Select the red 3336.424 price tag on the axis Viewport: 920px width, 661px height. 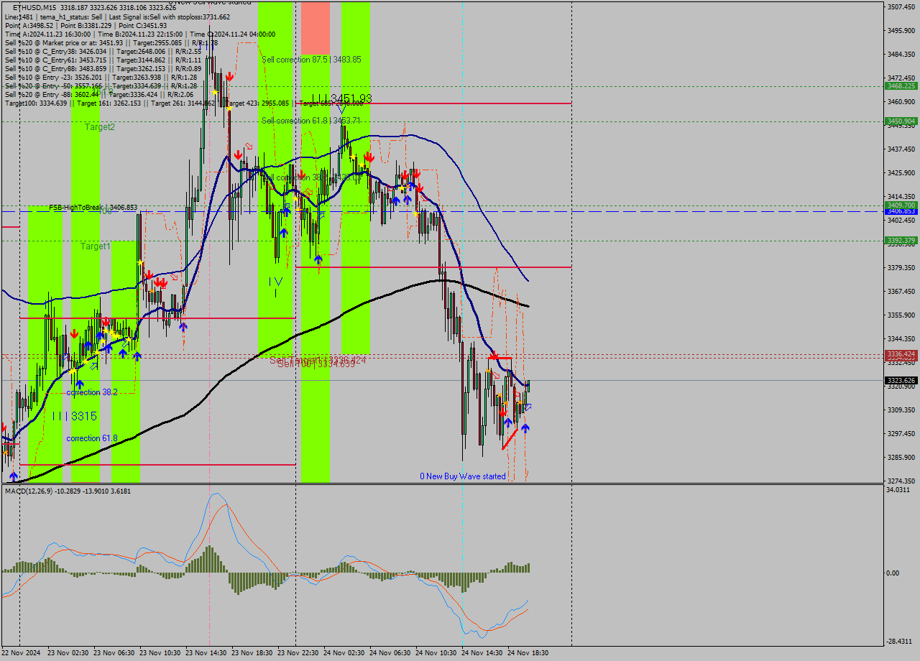tap(900, 354)
